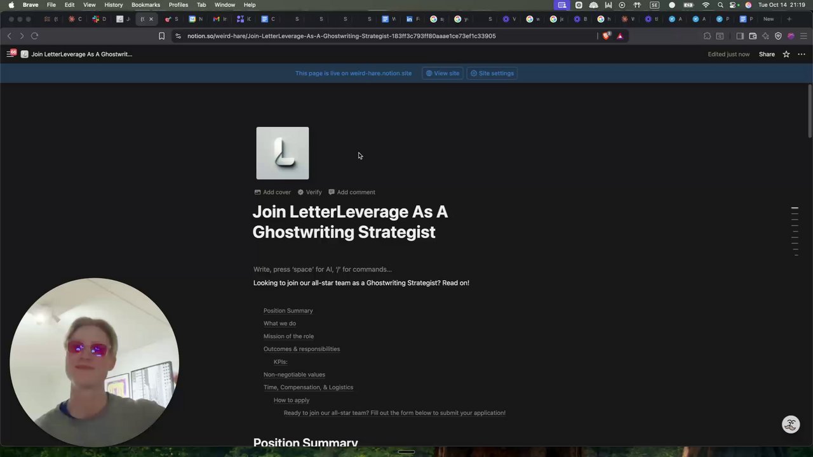Go forward with the browser forward arrow
The height and width of the screenshot is (457, 813).
pos(22,36)
